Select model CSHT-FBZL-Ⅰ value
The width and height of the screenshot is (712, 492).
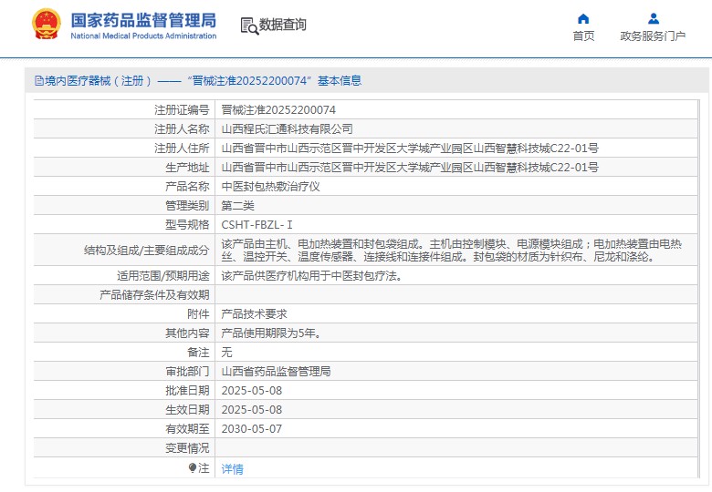(x=257, y=225)
